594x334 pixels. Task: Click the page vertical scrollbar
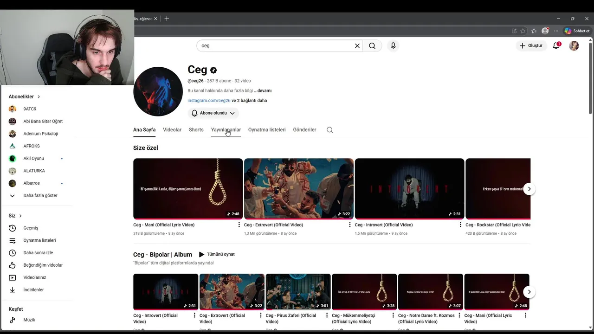click(x=590, y=78)
